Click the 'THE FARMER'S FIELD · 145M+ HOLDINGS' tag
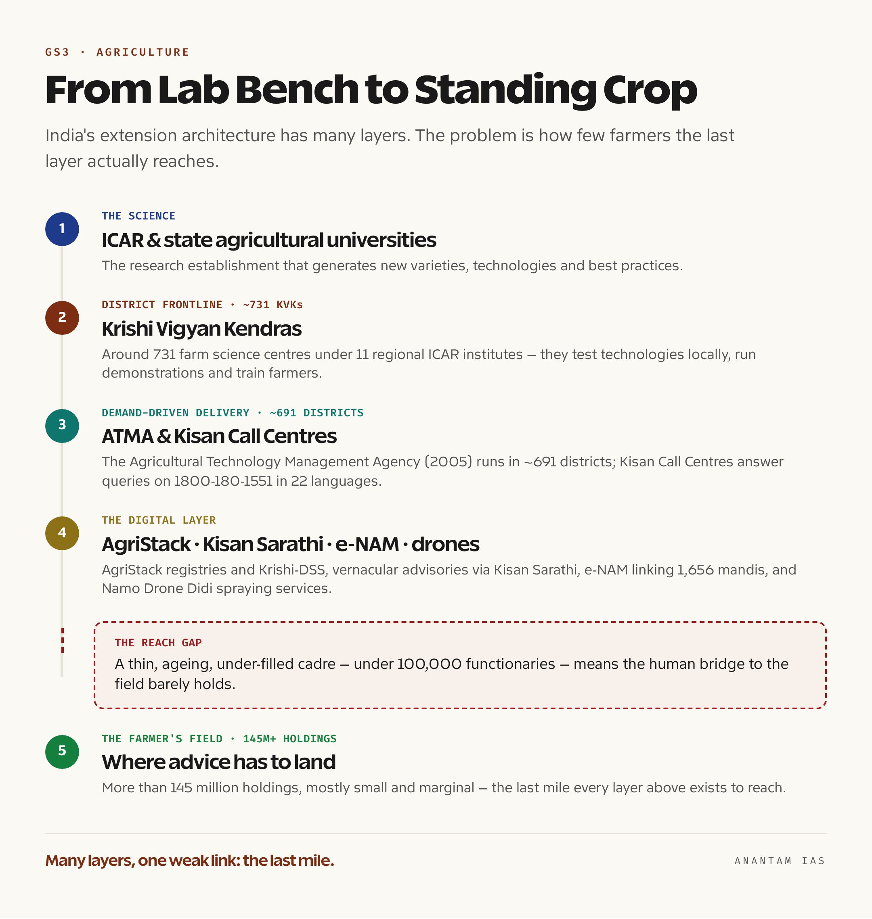 click(x=219, y=739)
